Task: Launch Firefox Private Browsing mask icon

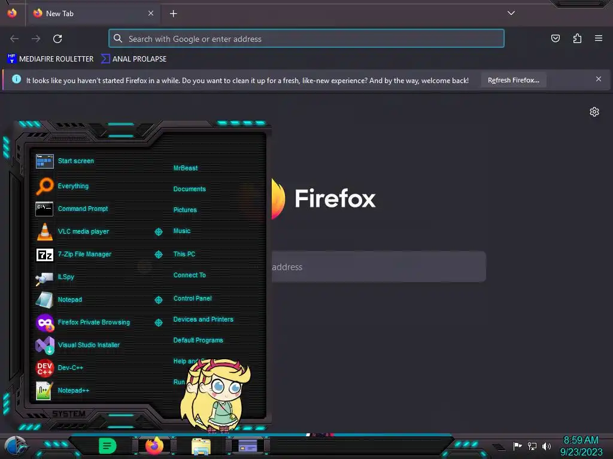Action: [x=44, y=322]
